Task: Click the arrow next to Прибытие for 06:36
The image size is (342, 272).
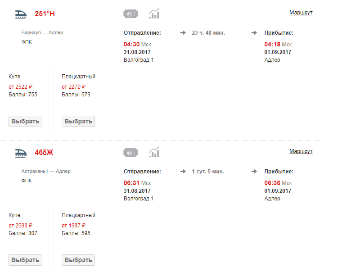Action: pyautogui.click(x=254, y=172)
